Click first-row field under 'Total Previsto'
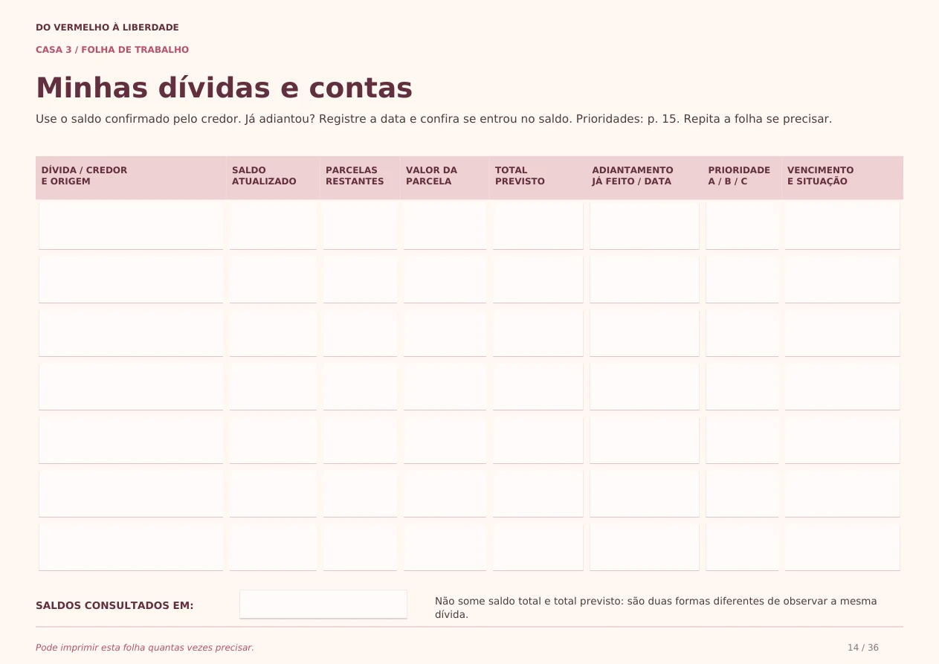 [538, 226]
